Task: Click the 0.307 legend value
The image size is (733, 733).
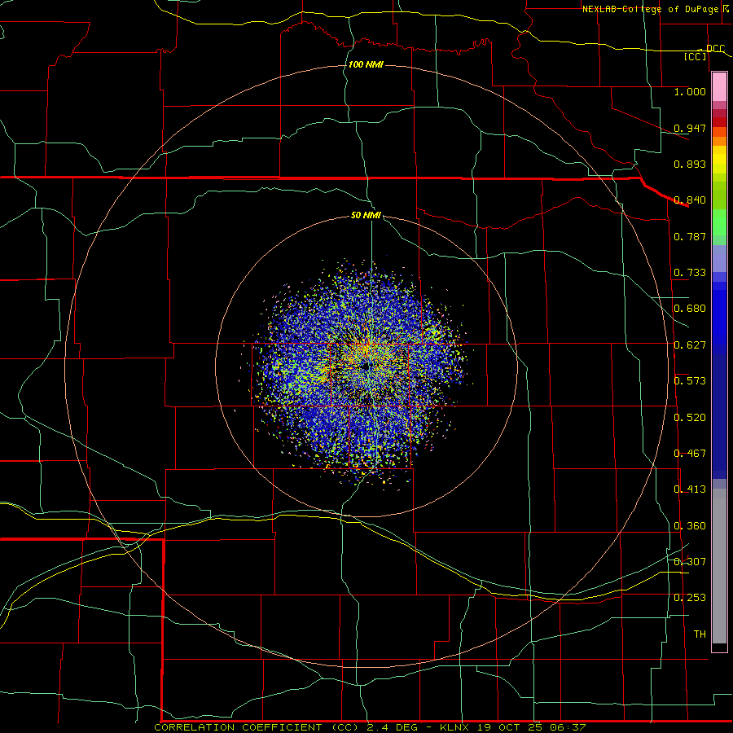Action: [690, 562]
